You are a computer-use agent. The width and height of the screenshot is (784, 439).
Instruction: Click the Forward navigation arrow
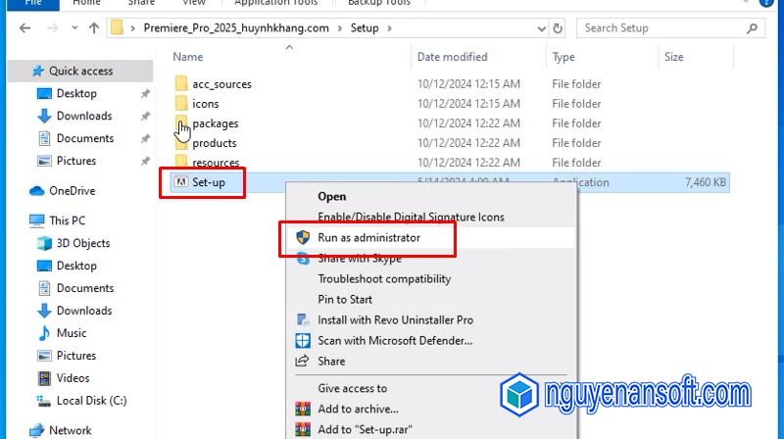(53, 28)
